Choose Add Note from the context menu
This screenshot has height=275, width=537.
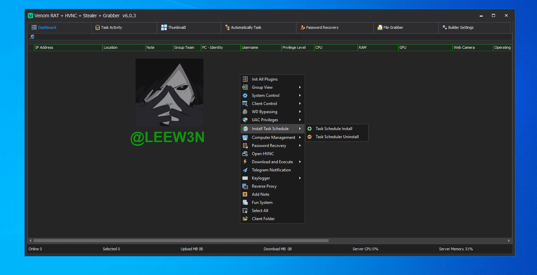click(x=260, y=194)
